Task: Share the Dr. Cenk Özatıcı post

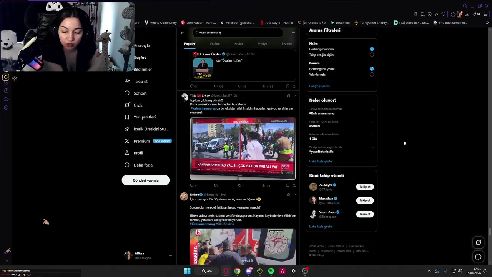Action: coord(294,86)
